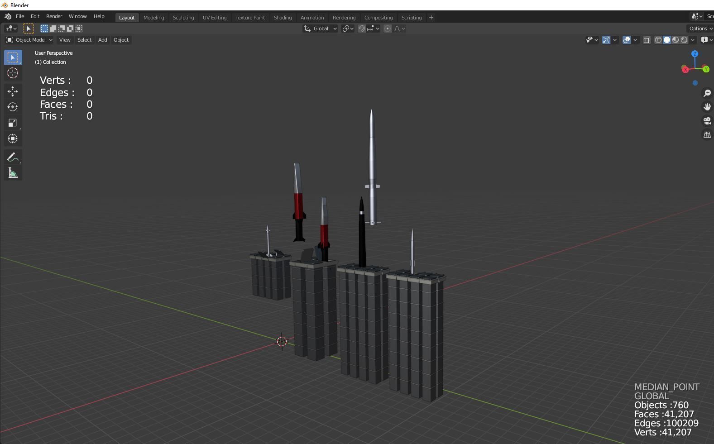
Task: Toggle Show Gizmo in the viewport header
Action: [x=606, y=40]
